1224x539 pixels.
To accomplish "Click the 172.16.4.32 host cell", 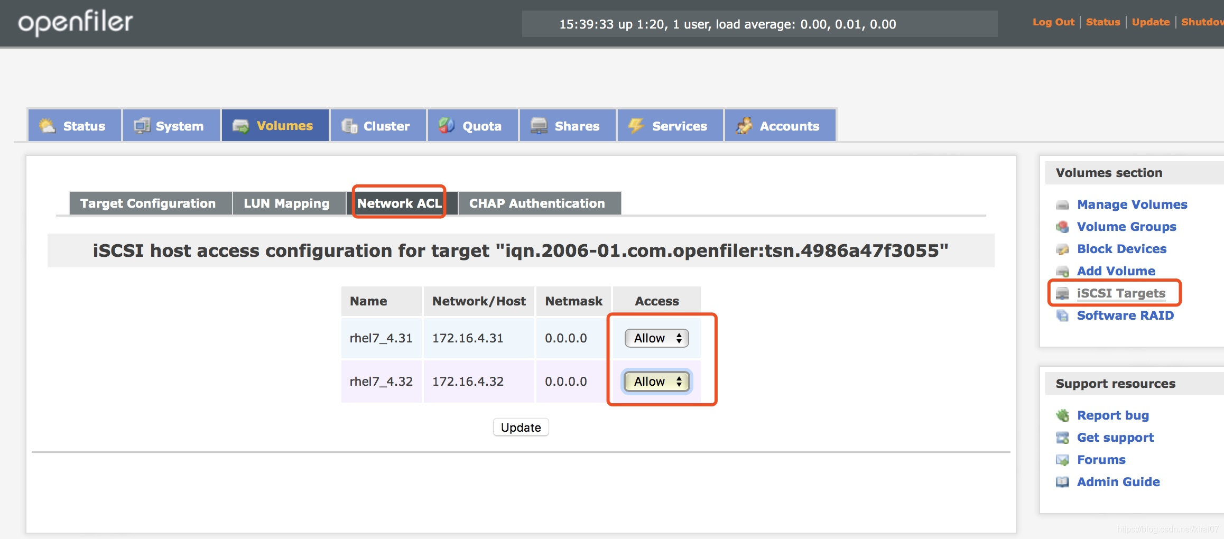I will 479,382.
